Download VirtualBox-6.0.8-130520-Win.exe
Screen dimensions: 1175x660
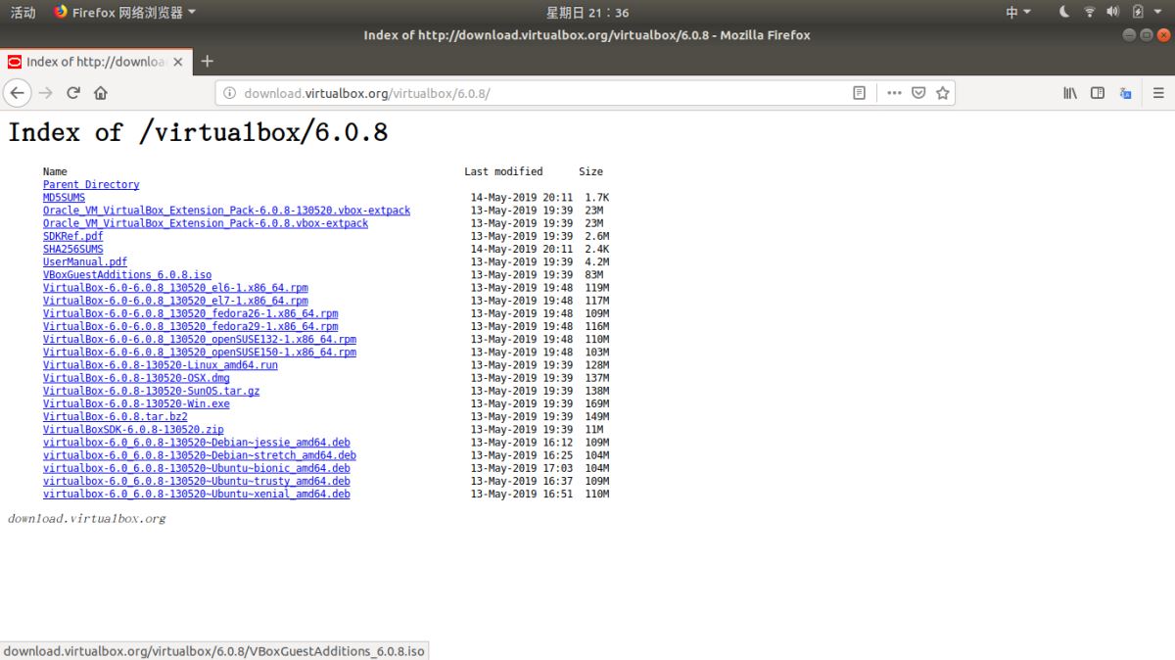[x=136, y=403]
